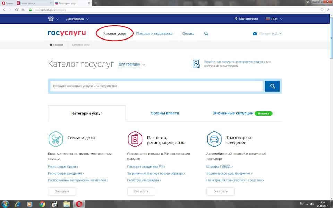Click Все услуги under Паспорта section
This screenshot has width=333, height=208.
pos(141,191)
